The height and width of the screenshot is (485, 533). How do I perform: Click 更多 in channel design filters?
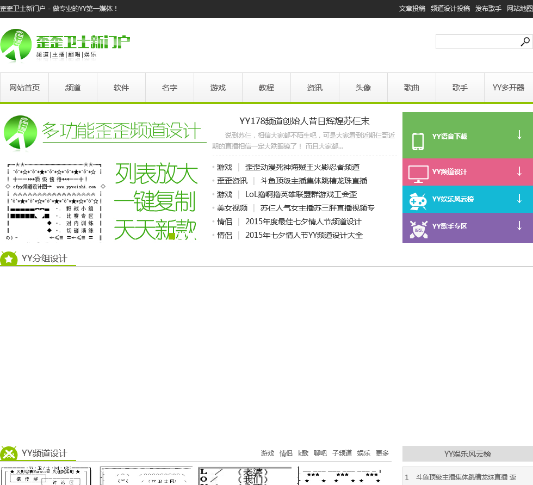(382, 453)
